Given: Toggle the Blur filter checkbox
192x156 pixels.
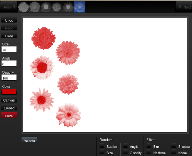Looking at the screenshot, I should (149, 146).
